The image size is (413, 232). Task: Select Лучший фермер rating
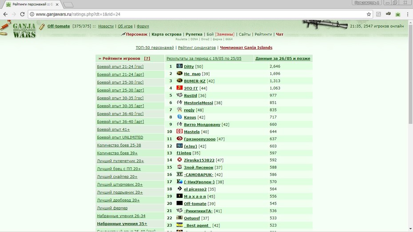pos(112,208)
